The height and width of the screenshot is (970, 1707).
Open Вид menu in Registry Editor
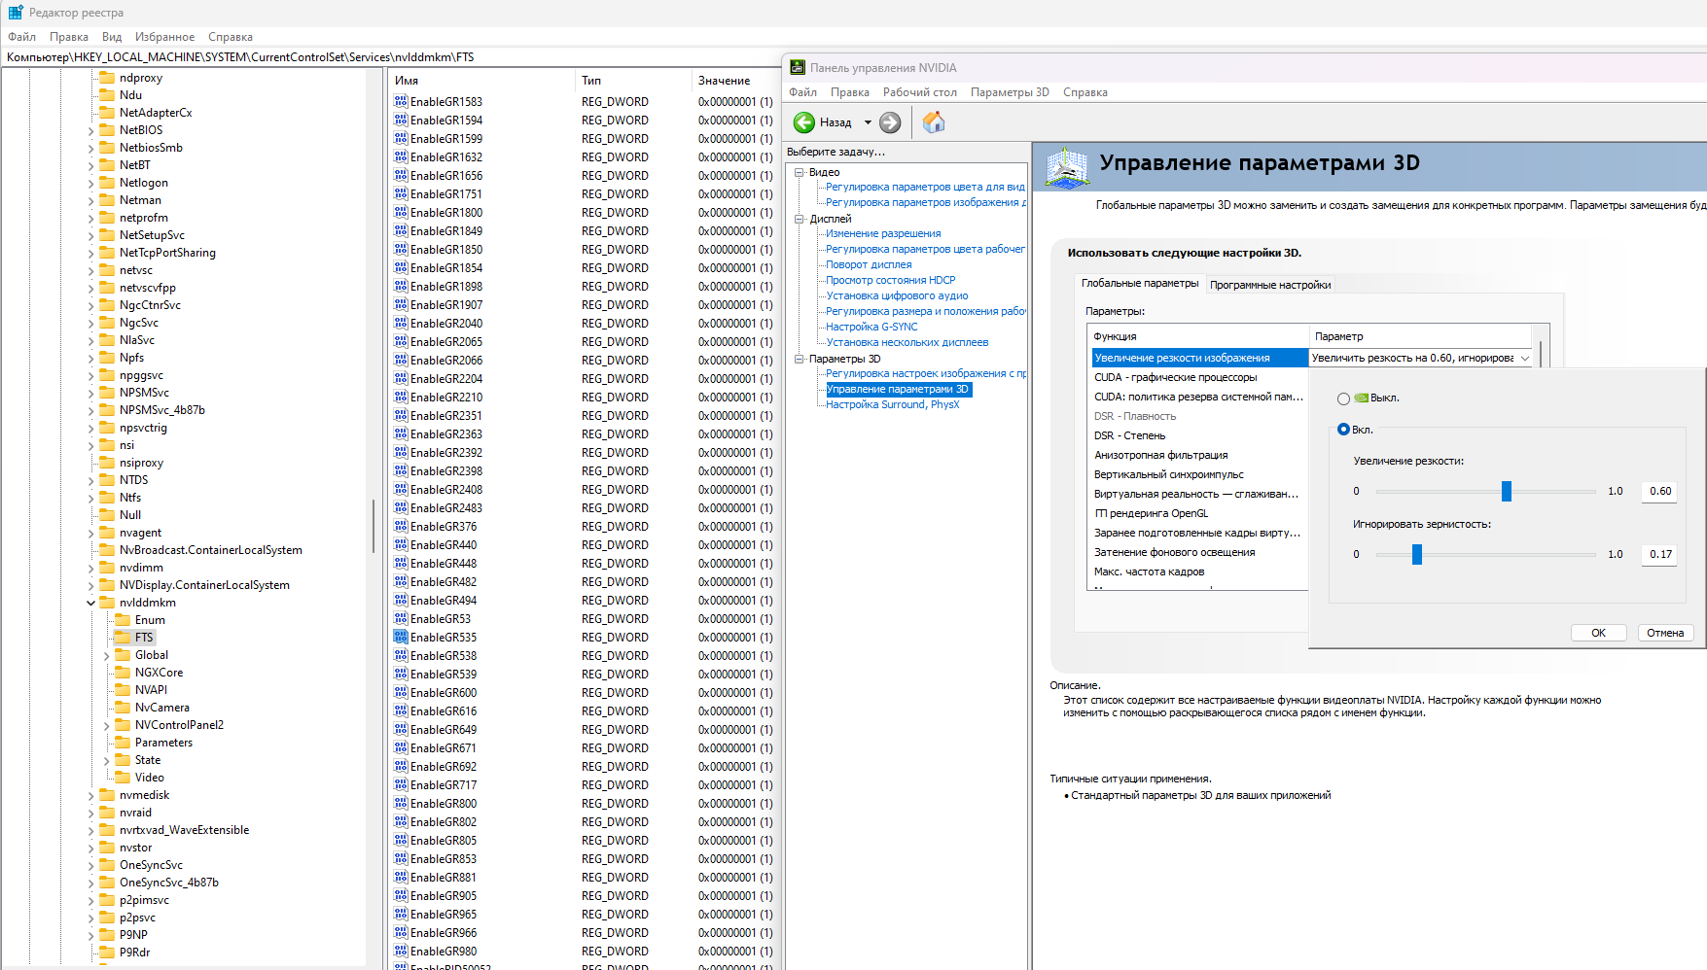point(112,37)
